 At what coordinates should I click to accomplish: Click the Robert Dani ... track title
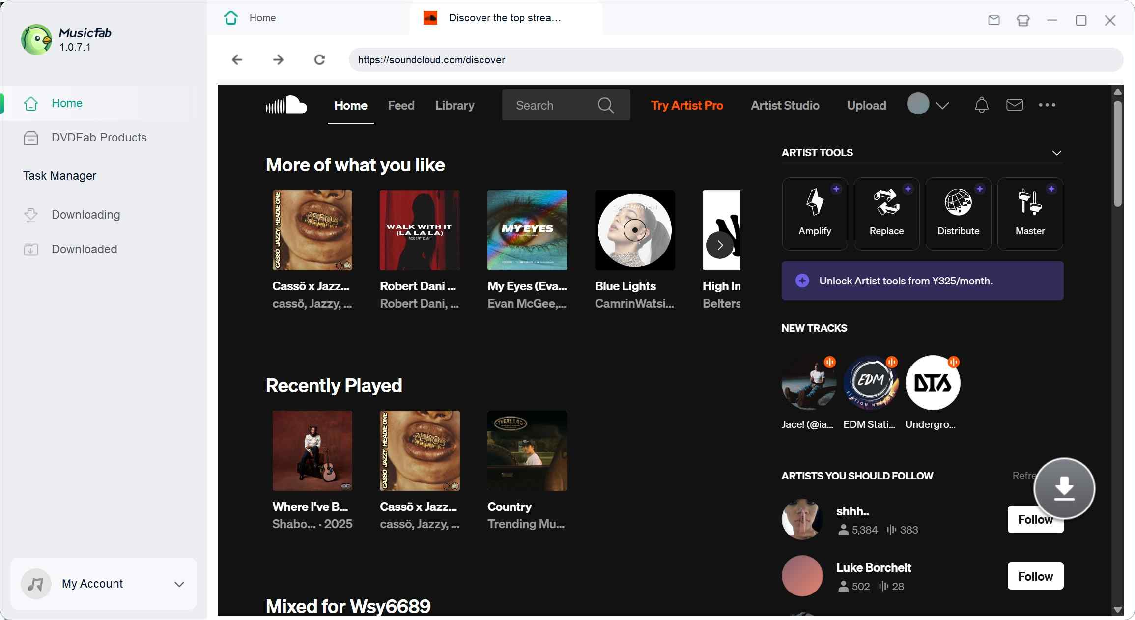click(x=418, y=286)
